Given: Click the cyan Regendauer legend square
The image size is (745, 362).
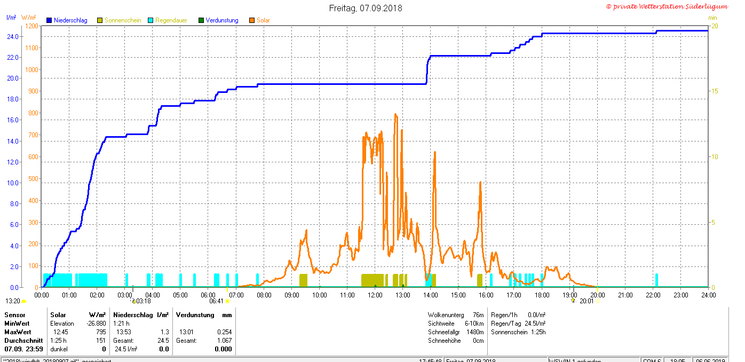Looking at the screenshot, I should tap(150, 20).
